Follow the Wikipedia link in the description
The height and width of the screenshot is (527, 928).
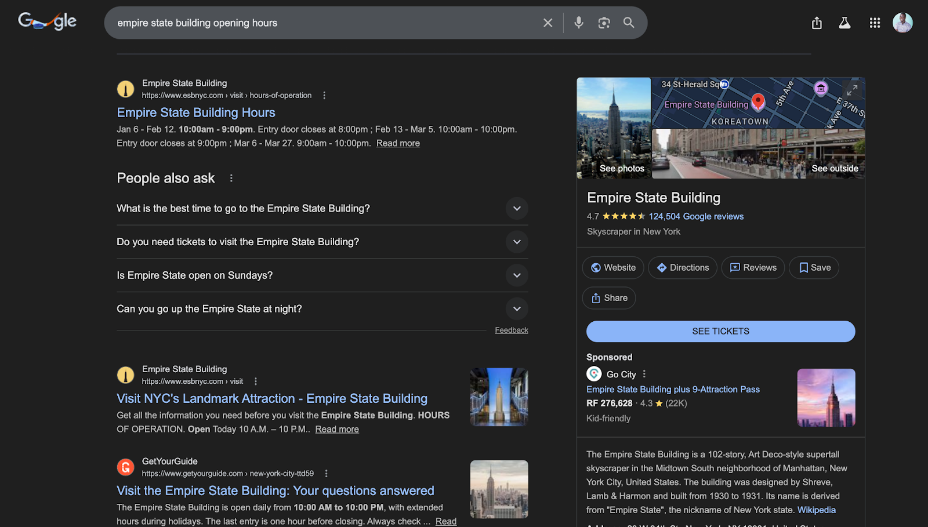815,510
